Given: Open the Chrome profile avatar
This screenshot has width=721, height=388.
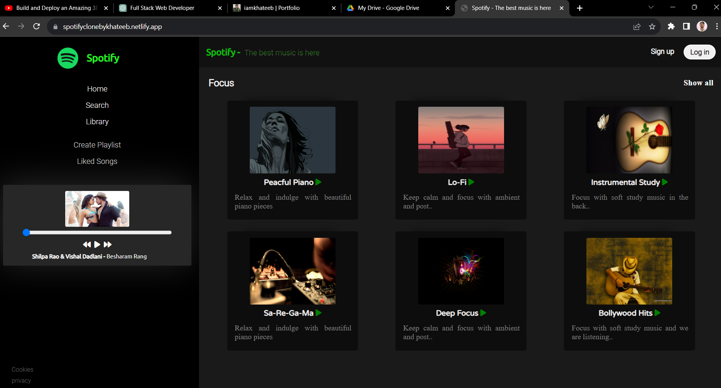Looking at the screenshot, I should 702,26.
